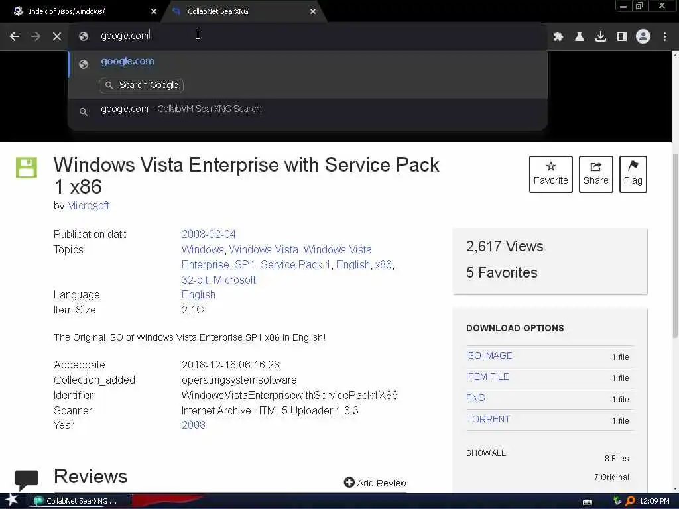Download the ISO IMAGE option
Viewport: 679px width, 509px height.
[489, 355]
